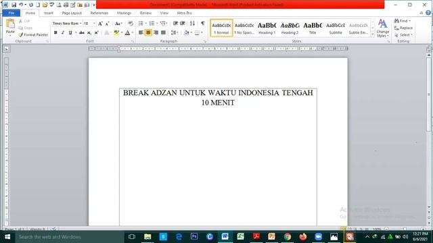Image resolution: width=433 pixels, height=243 pixels.
Task: Justify the paragraph text
Action: point(164,32)
